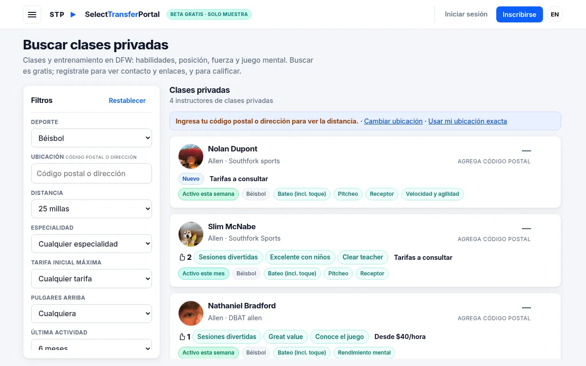Click the Activo este mes badge
The height and width of the screenshot is (366, 586).
click(204, 274)
